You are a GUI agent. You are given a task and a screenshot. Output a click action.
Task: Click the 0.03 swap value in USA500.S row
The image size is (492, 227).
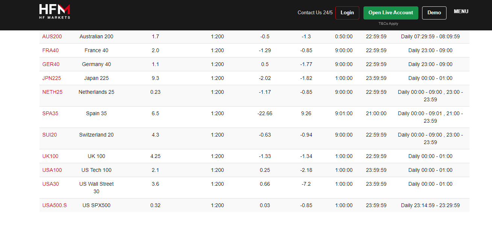coord(265,205)
